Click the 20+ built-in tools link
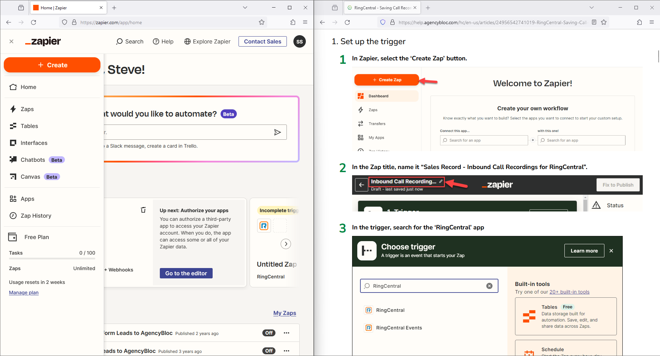Screen dimensions: 660x356 tap(570, 292)
